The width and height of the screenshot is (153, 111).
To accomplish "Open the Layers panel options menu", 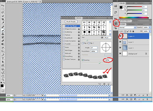I will point(150,24).
